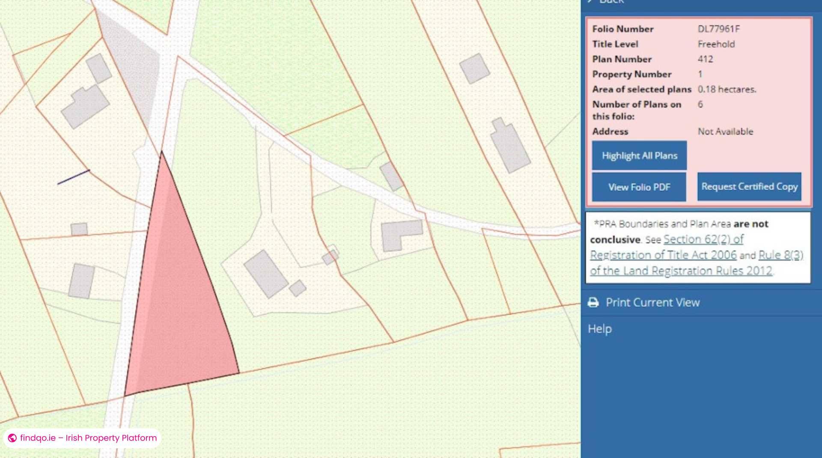822x458 pixels.
Task: Click the "Highlight All Plans" button
Action: [x=639, y=156]
